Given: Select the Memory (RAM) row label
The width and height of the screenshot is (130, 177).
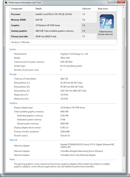Looking at the screenshot, I should pos(19,20).
